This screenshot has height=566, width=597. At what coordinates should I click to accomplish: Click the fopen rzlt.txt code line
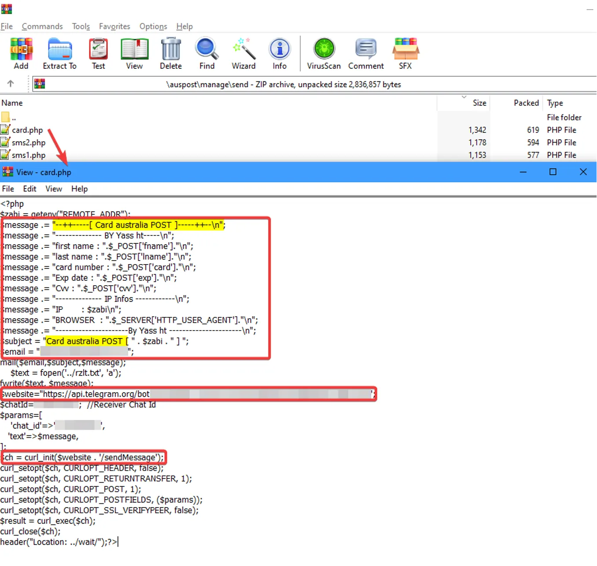click(66, 373)
